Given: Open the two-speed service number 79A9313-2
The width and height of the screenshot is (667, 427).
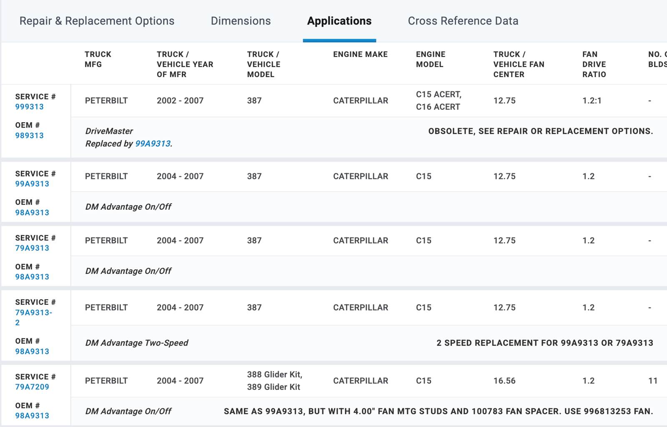Looking at the screenshot, I should pyautogui.click(x=33, y=313).
